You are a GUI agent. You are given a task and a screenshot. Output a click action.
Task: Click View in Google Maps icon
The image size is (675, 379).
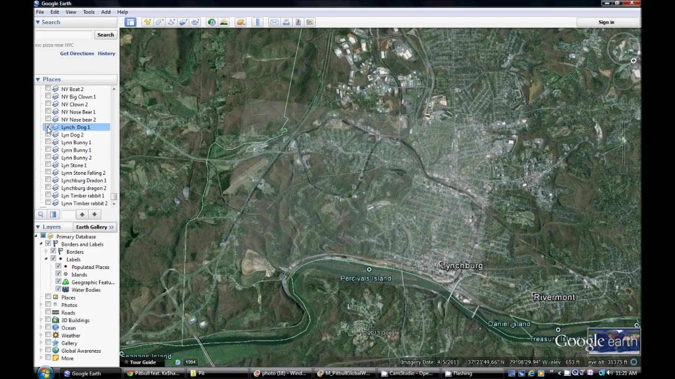[310, 22]
